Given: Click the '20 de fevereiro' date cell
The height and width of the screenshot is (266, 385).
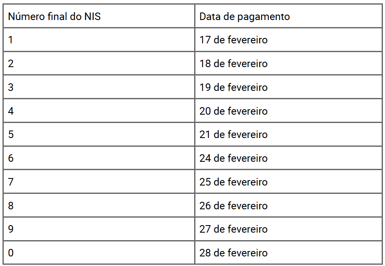Looking at the screenshot, I should (x=288, y=111).
